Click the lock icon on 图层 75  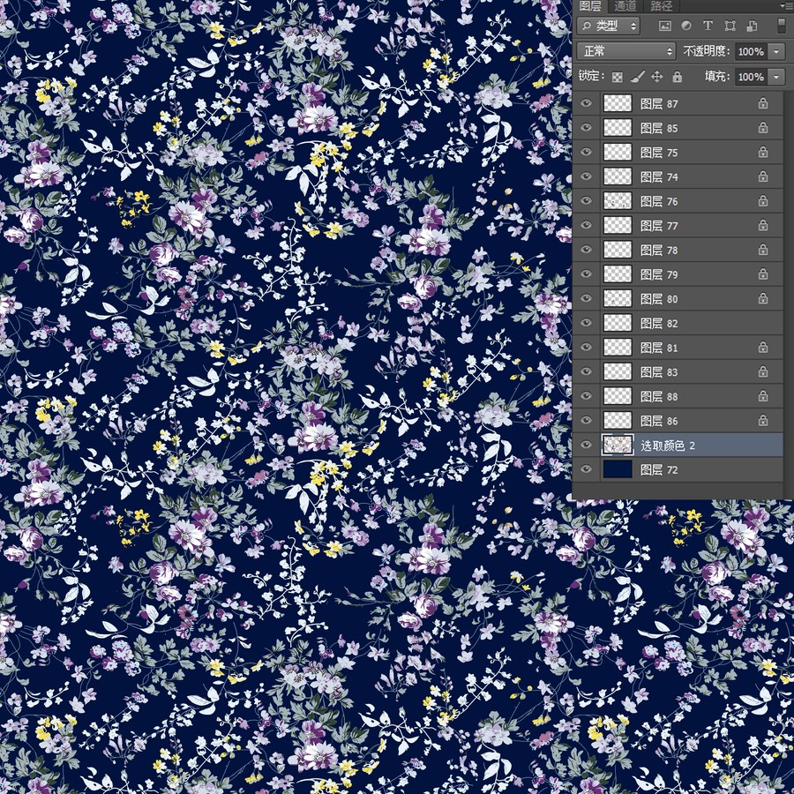tap(763, 153)
